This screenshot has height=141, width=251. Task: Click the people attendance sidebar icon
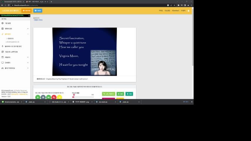pyautogui.click(x=2, y=68)
